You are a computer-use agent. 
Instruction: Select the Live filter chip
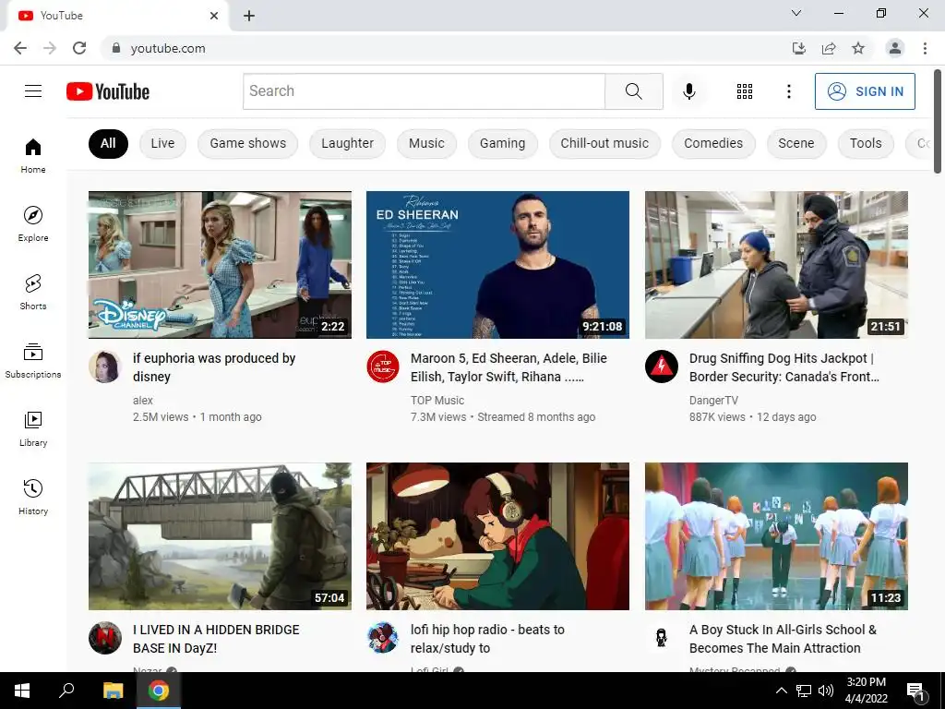tap(162, 143)
